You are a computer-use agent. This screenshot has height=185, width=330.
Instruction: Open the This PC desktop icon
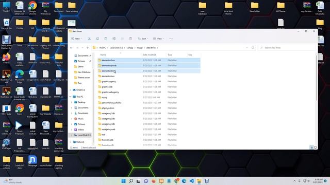tap(6, 7)
